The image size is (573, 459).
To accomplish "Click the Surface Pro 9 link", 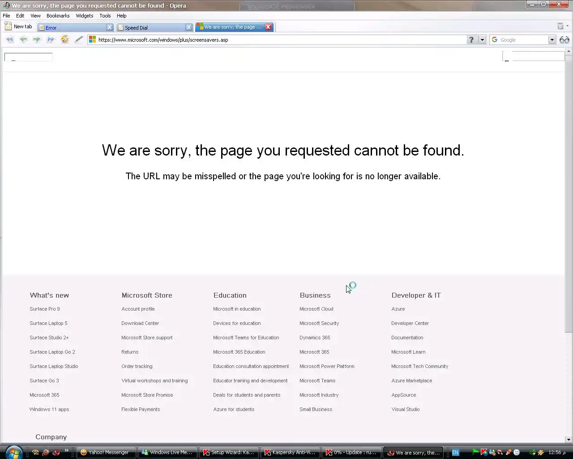I will tap(45, 309).
